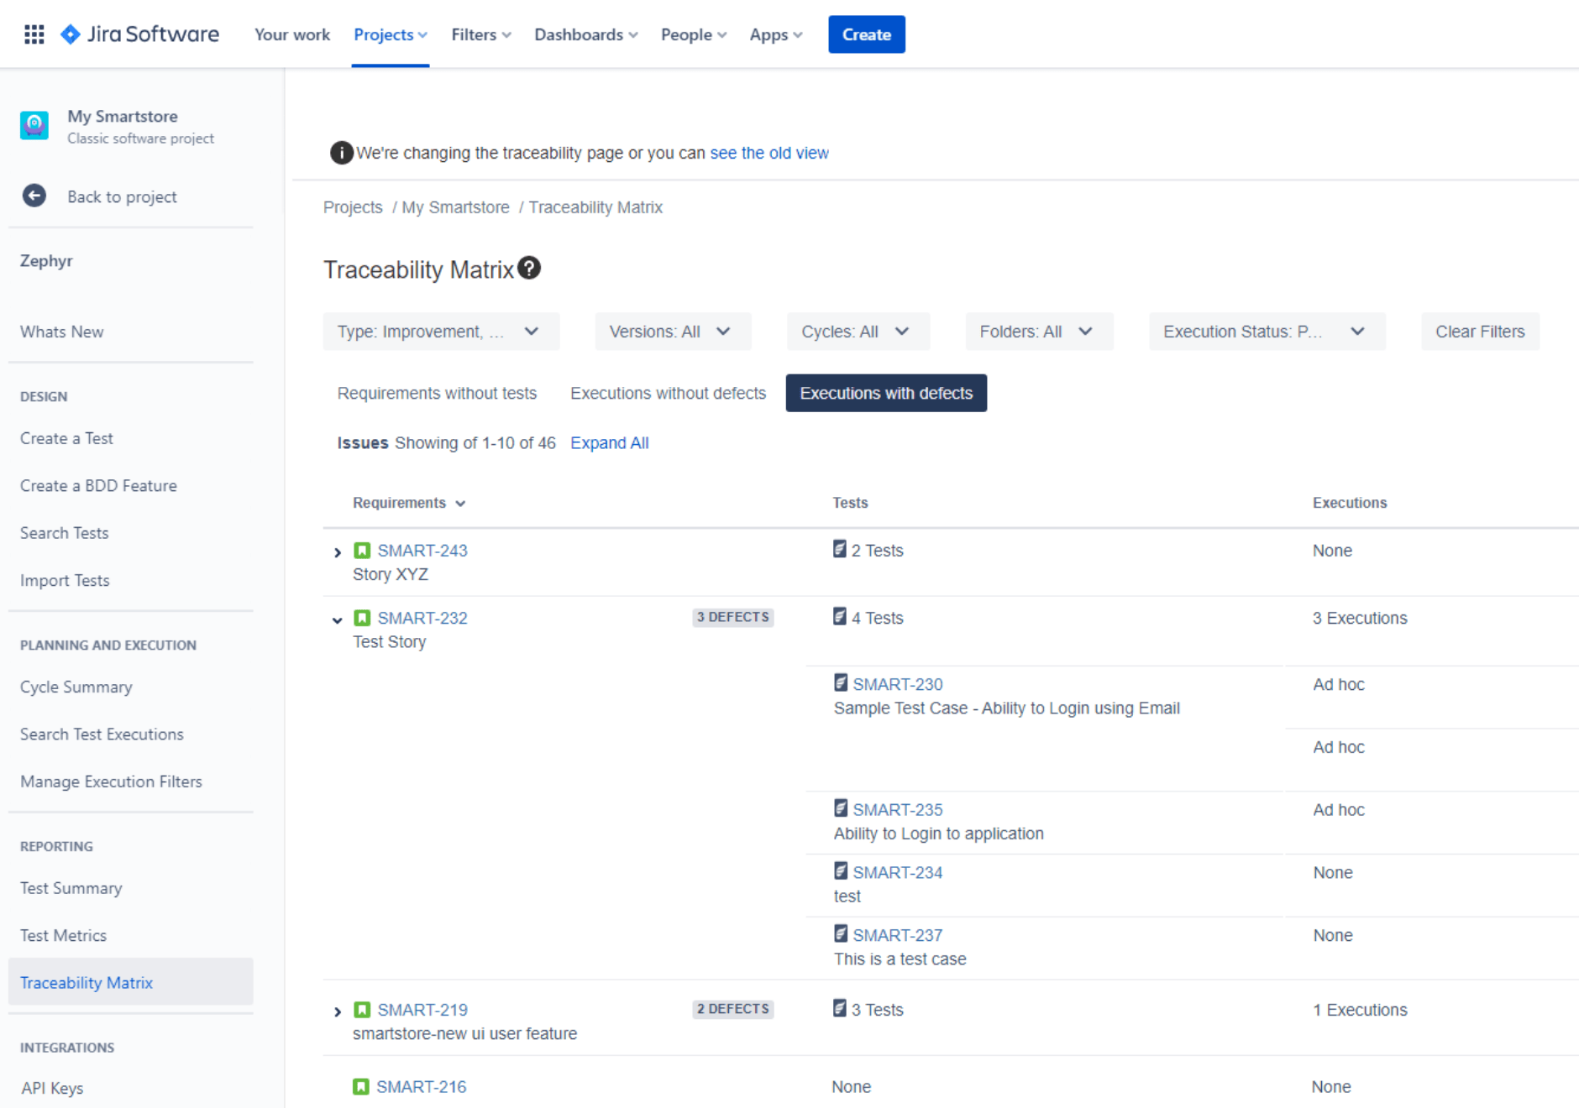Select the Executions with defects filter
This screenshot has width=1579, height=1108.
(x=886, y=393)
